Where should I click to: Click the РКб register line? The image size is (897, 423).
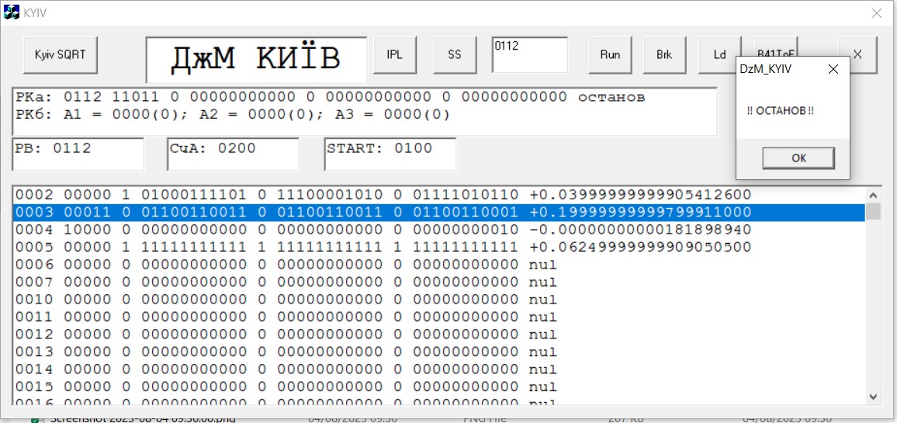pyautogui.click(x=232, y=115)
